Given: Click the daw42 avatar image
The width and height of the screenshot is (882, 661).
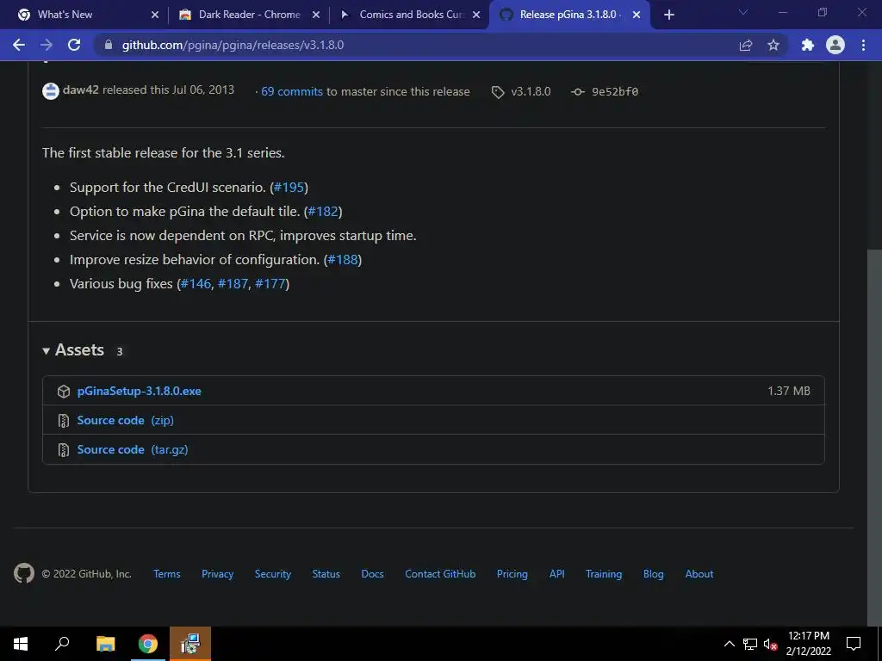Looking at the screenshot, I should tap(51, 91).
